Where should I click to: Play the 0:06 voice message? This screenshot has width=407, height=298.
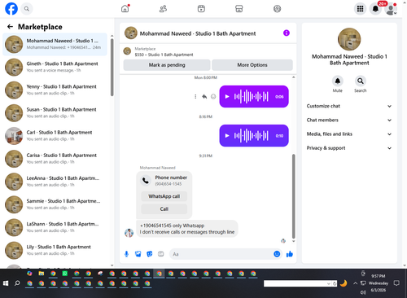[x=227, y=97]
